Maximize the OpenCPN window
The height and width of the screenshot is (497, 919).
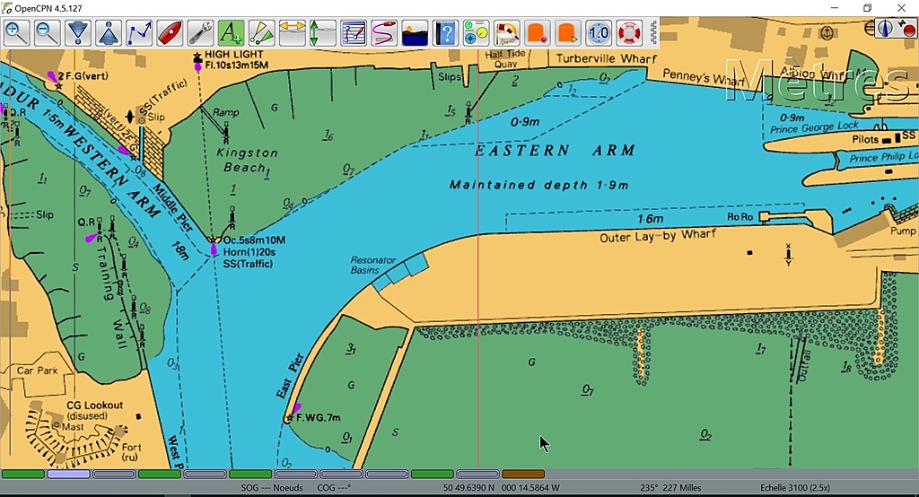(x=868, y=8)
